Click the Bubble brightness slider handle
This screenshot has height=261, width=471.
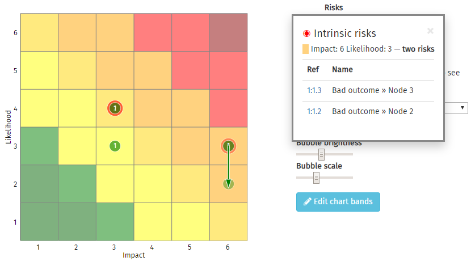pos(322,154)
